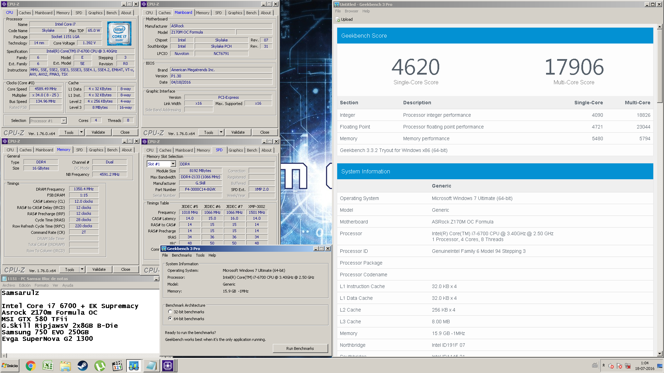
Task: Open uTorrent from the taskbar
Action: [100, 366]
